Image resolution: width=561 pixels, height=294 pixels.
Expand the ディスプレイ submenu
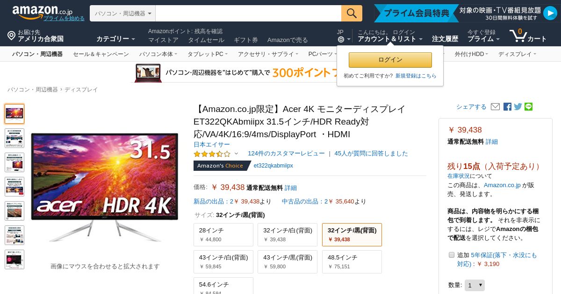(x=517, y=54)
